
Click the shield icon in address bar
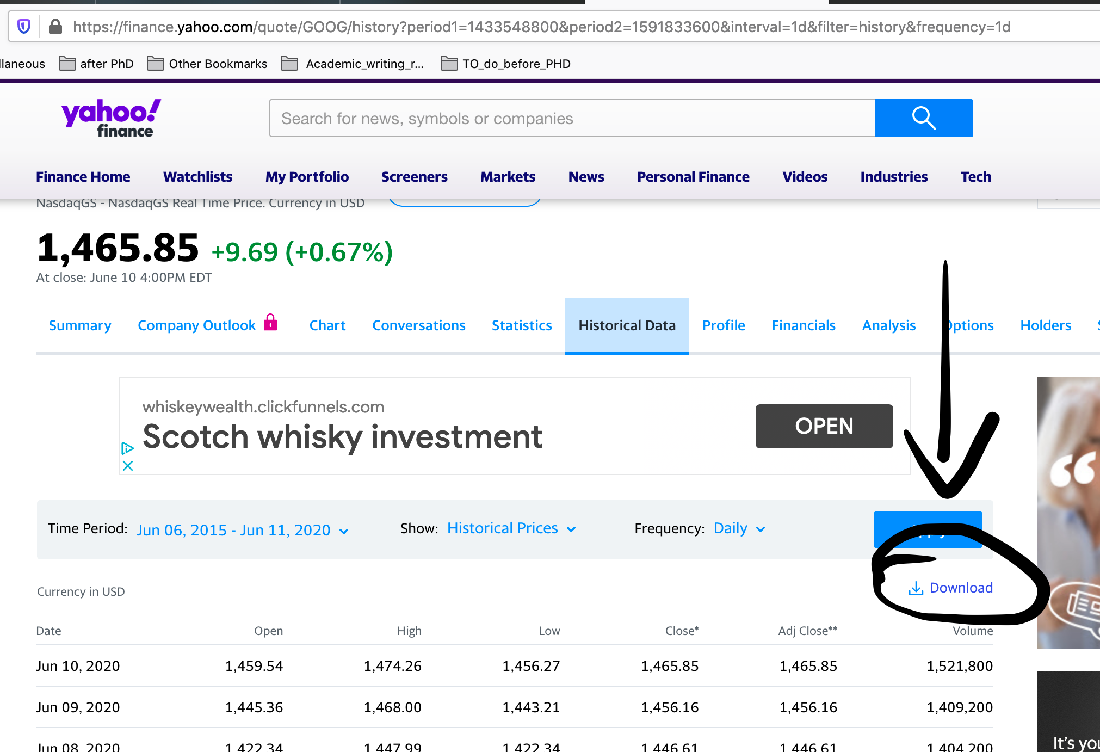point(24,26)
